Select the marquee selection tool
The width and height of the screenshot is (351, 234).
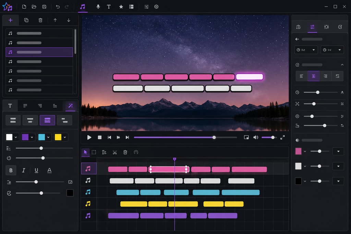coord(94,152)
